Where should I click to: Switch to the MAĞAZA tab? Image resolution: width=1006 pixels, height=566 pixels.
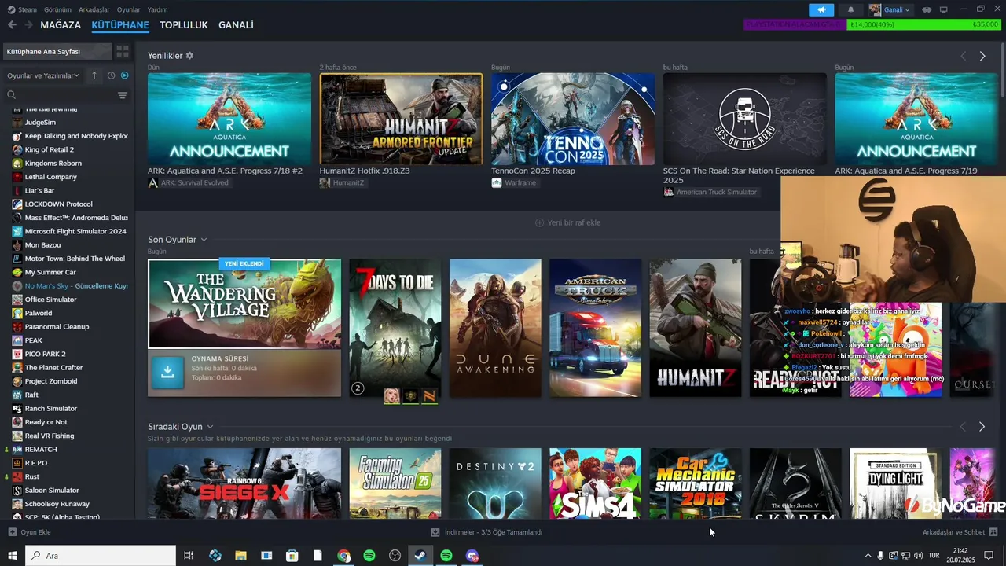click(61, 25)
